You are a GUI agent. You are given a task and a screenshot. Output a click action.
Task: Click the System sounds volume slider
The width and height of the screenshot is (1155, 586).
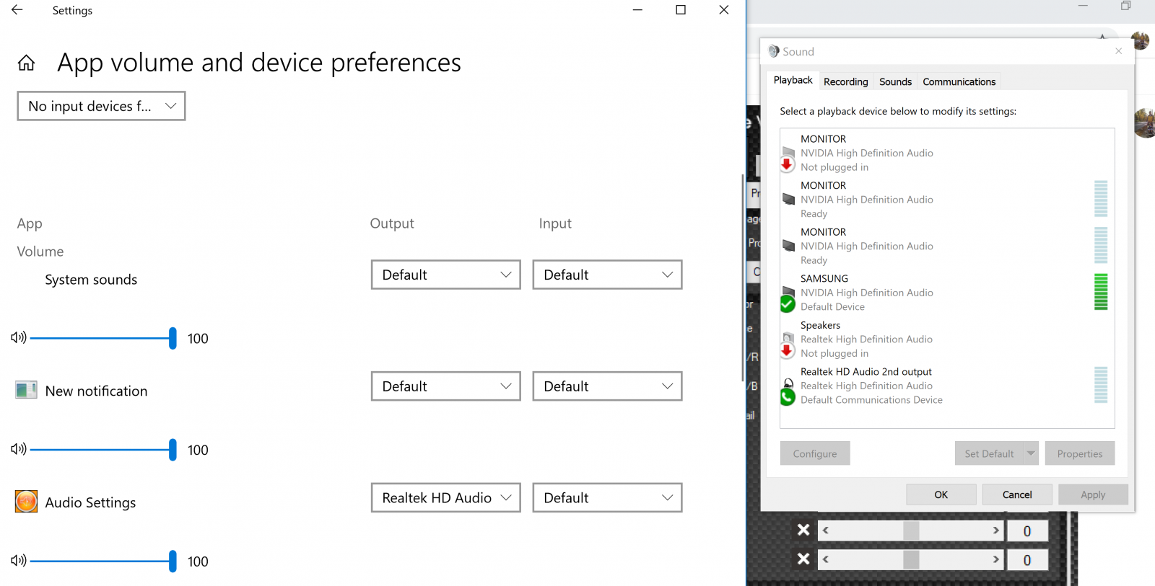click(x=103, y=338)
